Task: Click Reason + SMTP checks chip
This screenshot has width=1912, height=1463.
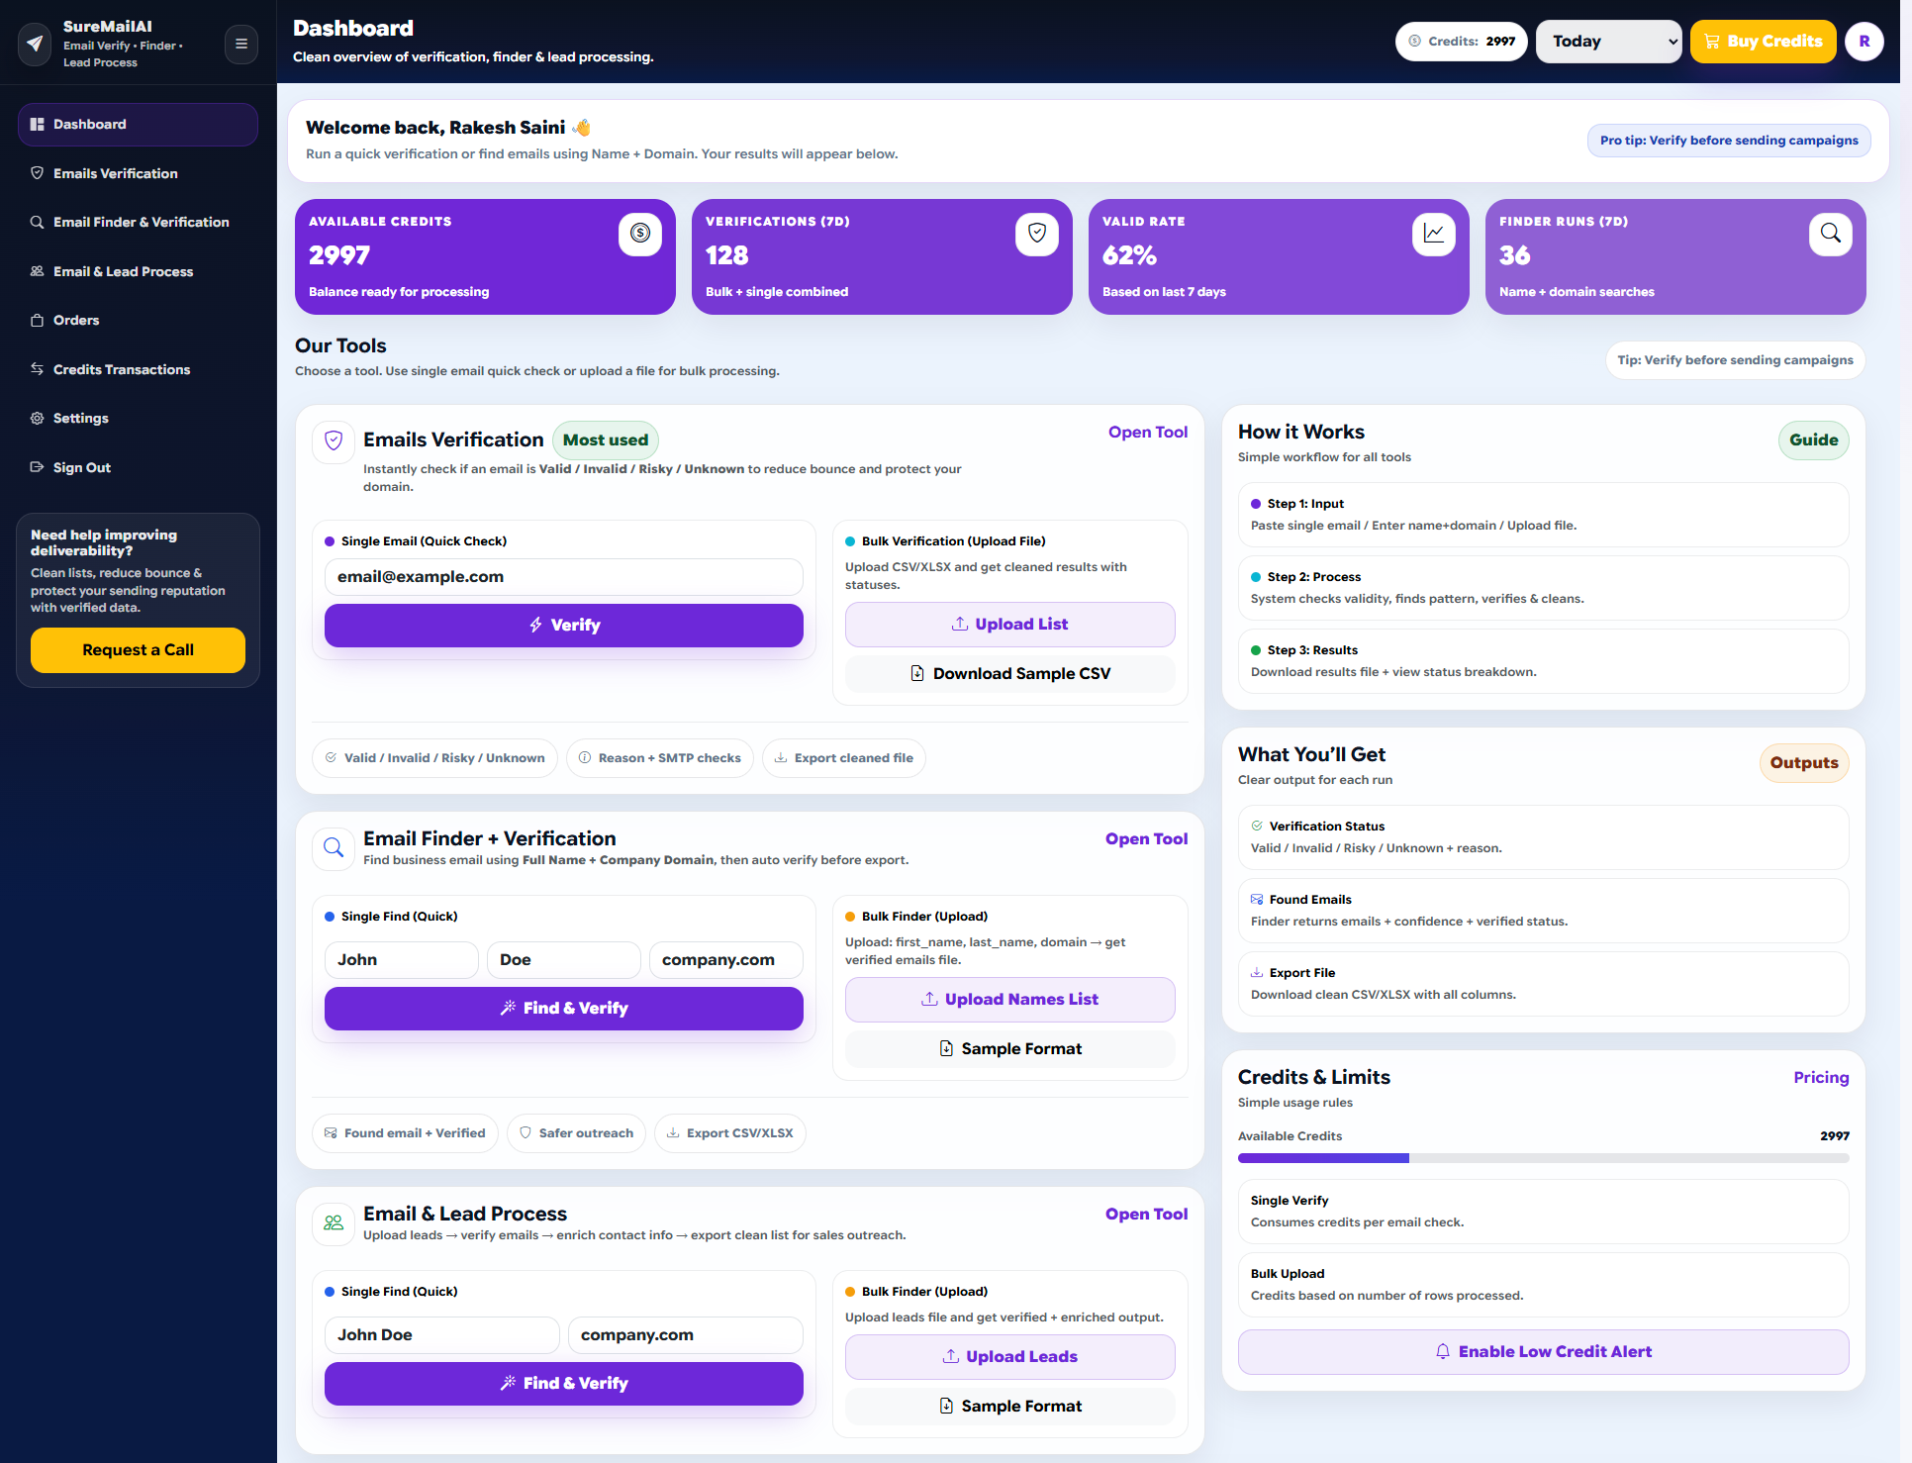Action: 659,758
